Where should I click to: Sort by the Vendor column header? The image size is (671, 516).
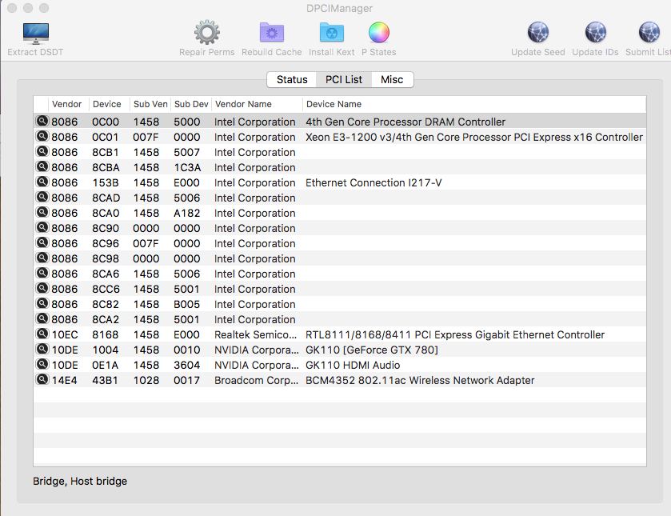[x=67, y=104]
